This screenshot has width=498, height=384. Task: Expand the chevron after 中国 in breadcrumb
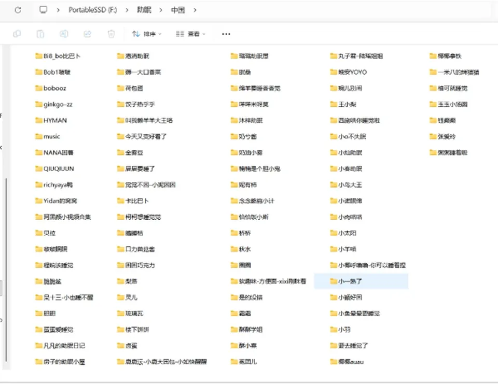pyautogui.click(x=195, y=10)
